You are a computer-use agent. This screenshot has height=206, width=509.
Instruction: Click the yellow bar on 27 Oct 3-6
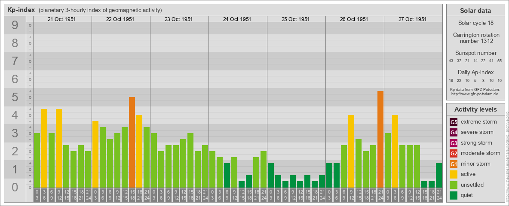click(x=395, y=151)
